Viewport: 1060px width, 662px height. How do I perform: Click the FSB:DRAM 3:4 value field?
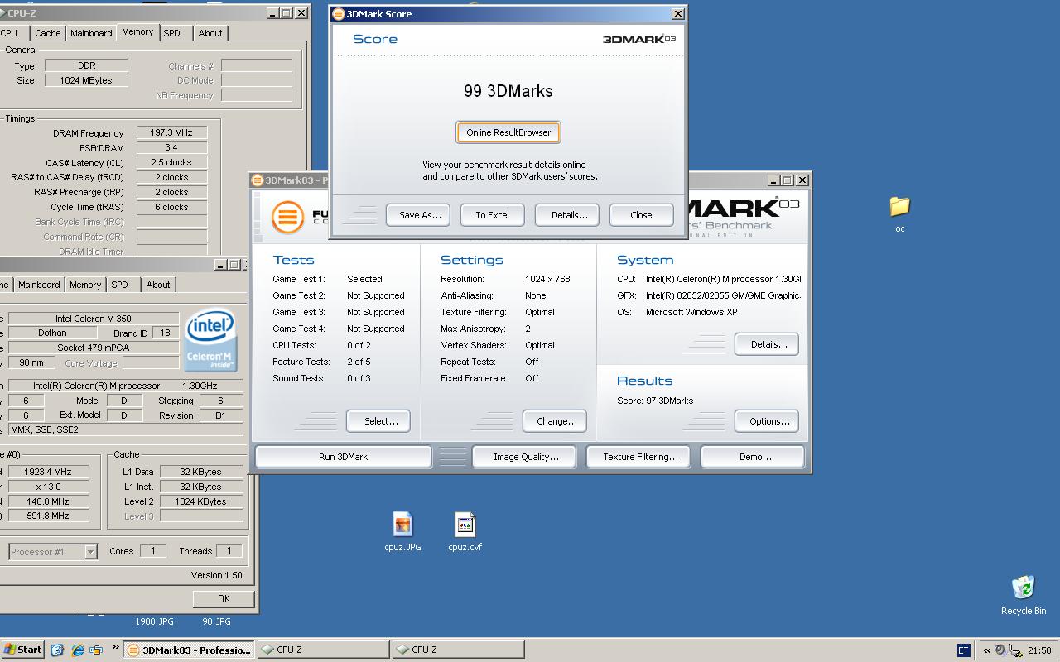point(171,147)
